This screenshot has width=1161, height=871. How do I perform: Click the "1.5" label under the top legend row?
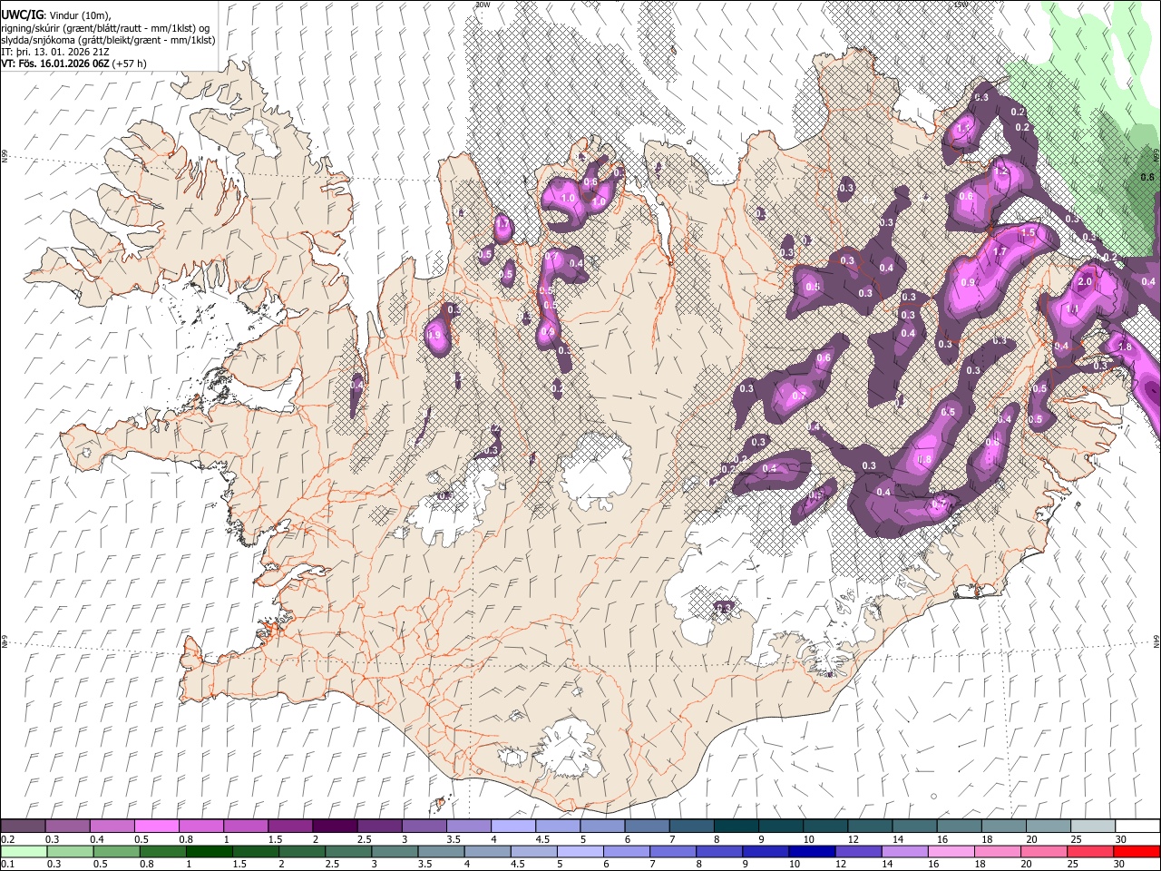pyautogui.click(x=275, y=839)
